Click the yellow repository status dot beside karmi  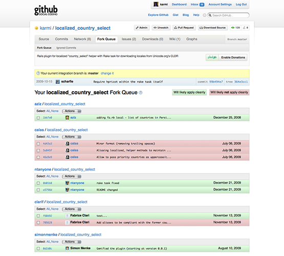36,28
